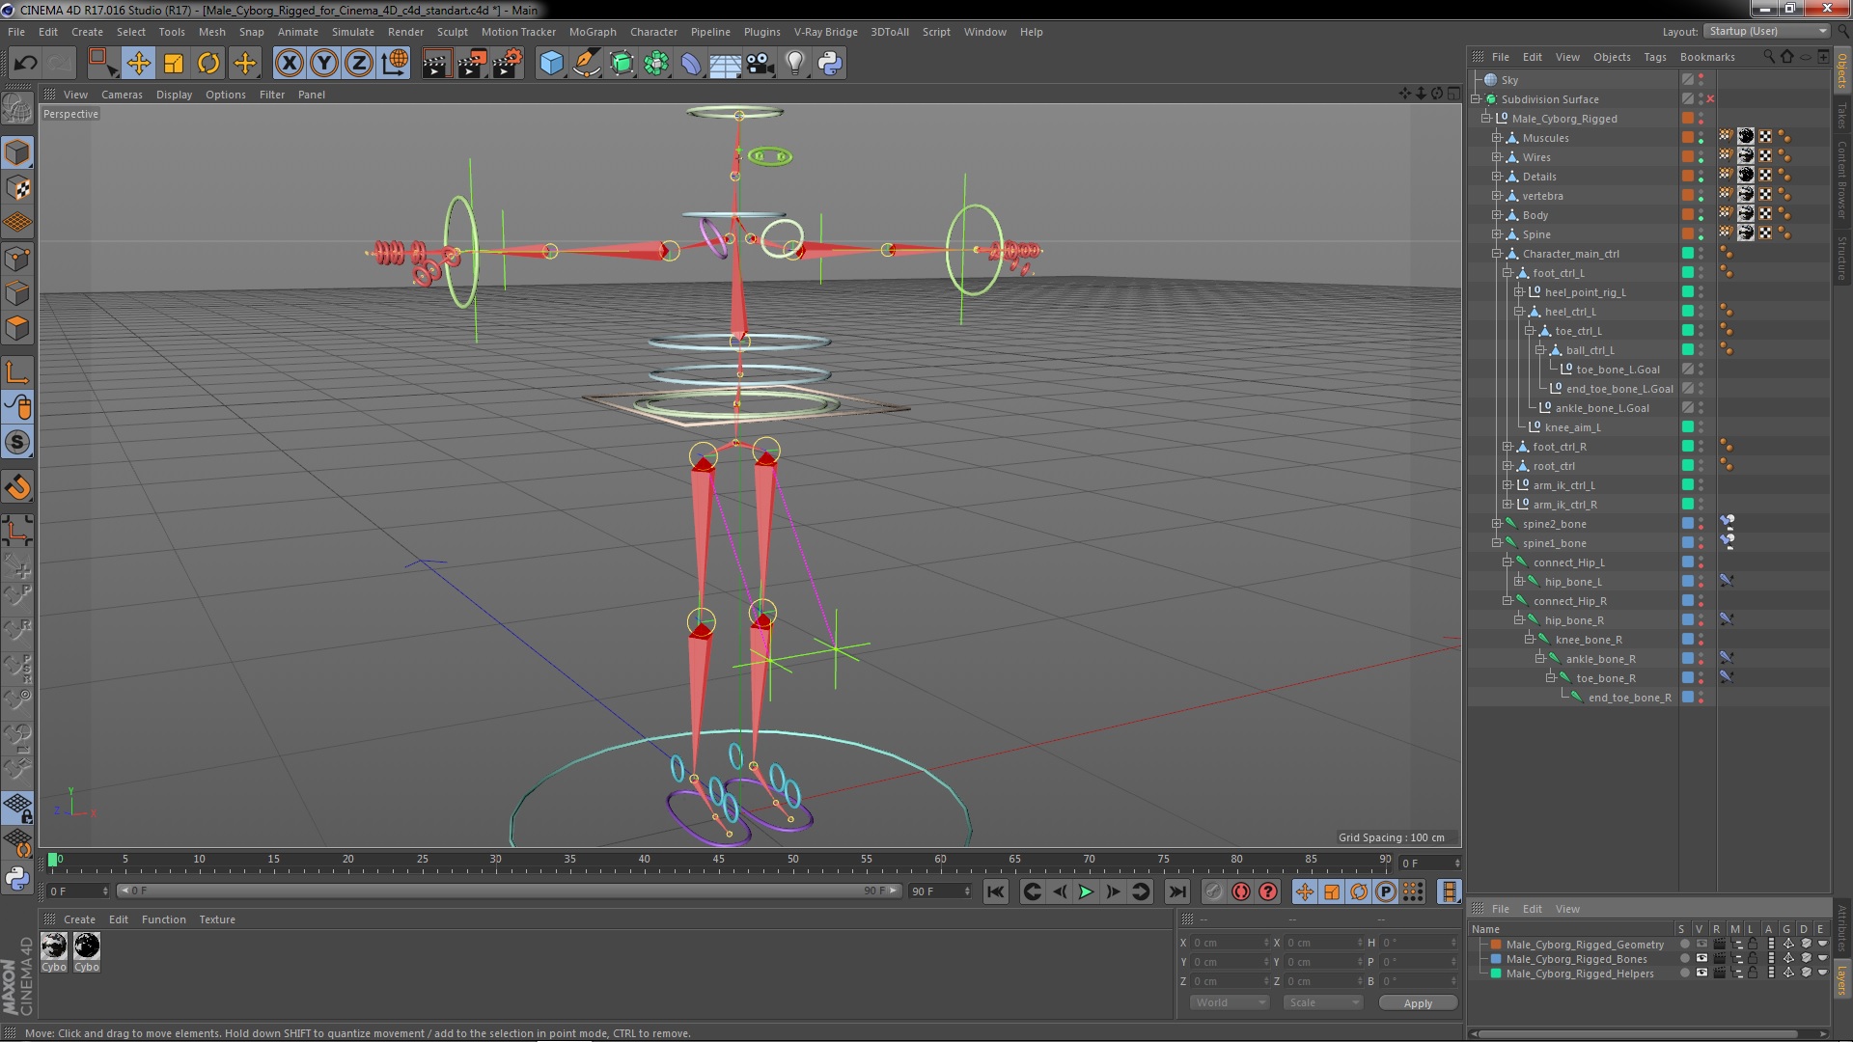Go to end of animation
This screenshot has height=1042, width=1853.
[1177, 891]
